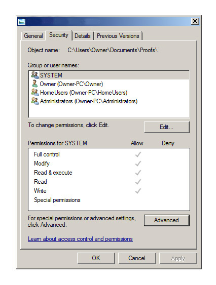The width and height of the screenshot is (216, 285).
Task: Select HomeUsers (Owner-PC\HomeUsers) in the list
Action: 84,93
